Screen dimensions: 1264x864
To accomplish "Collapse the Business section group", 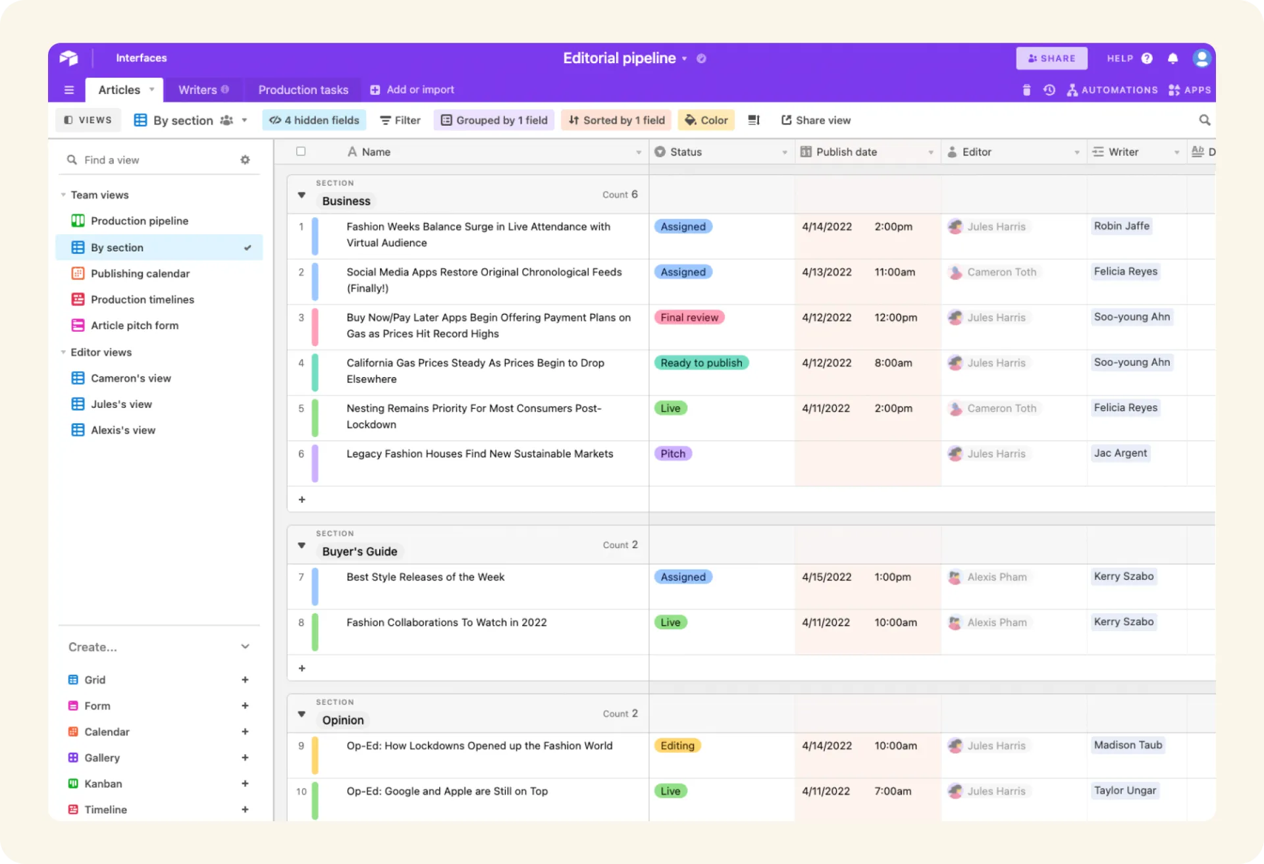I will 302,195.
